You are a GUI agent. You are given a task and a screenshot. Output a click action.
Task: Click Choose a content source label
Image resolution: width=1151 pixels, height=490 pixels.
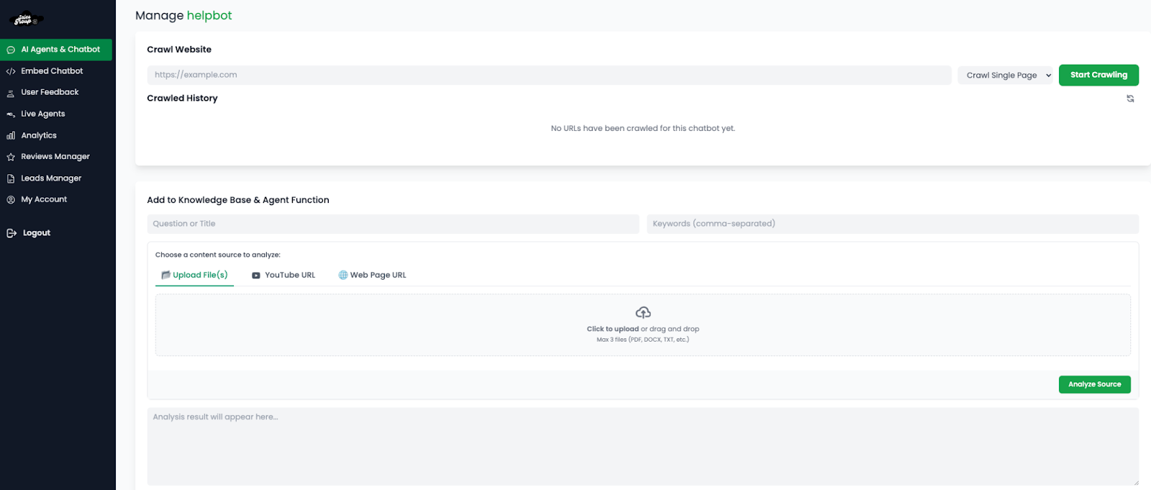coord(218,255)
